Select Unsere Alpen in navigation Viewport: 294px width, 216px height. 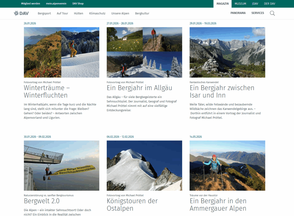click(120, 13)
